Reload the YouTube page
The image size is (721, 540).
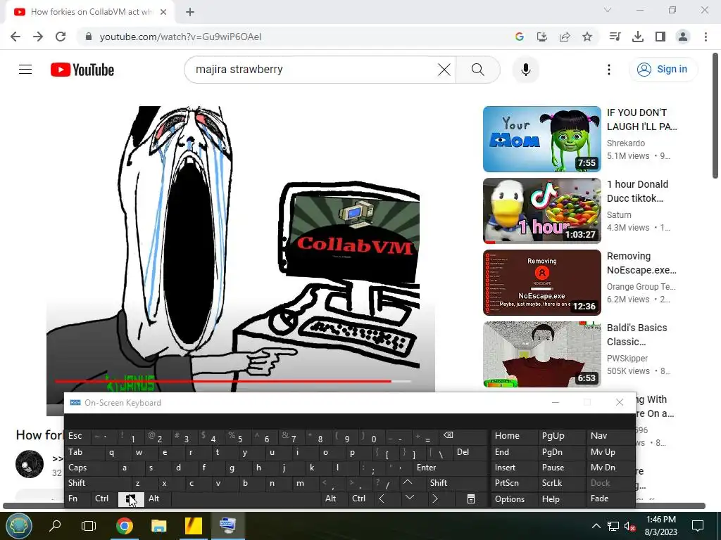click(61, 37)
